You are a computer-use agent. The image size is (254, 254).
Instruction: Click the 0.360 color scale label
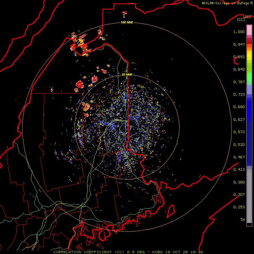click(239, 182)
